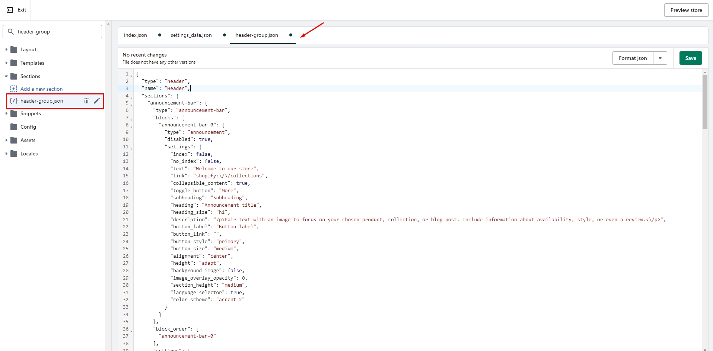
Task: Click the search magnifier icon in file search
Action: [x=11, y=32]
